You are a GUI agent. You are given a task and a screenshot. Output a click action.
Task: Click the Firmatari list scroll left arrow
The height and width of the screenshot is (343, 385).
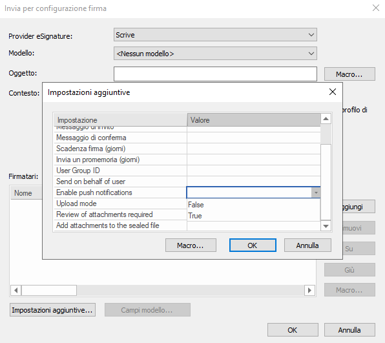(x=16, y=291)
